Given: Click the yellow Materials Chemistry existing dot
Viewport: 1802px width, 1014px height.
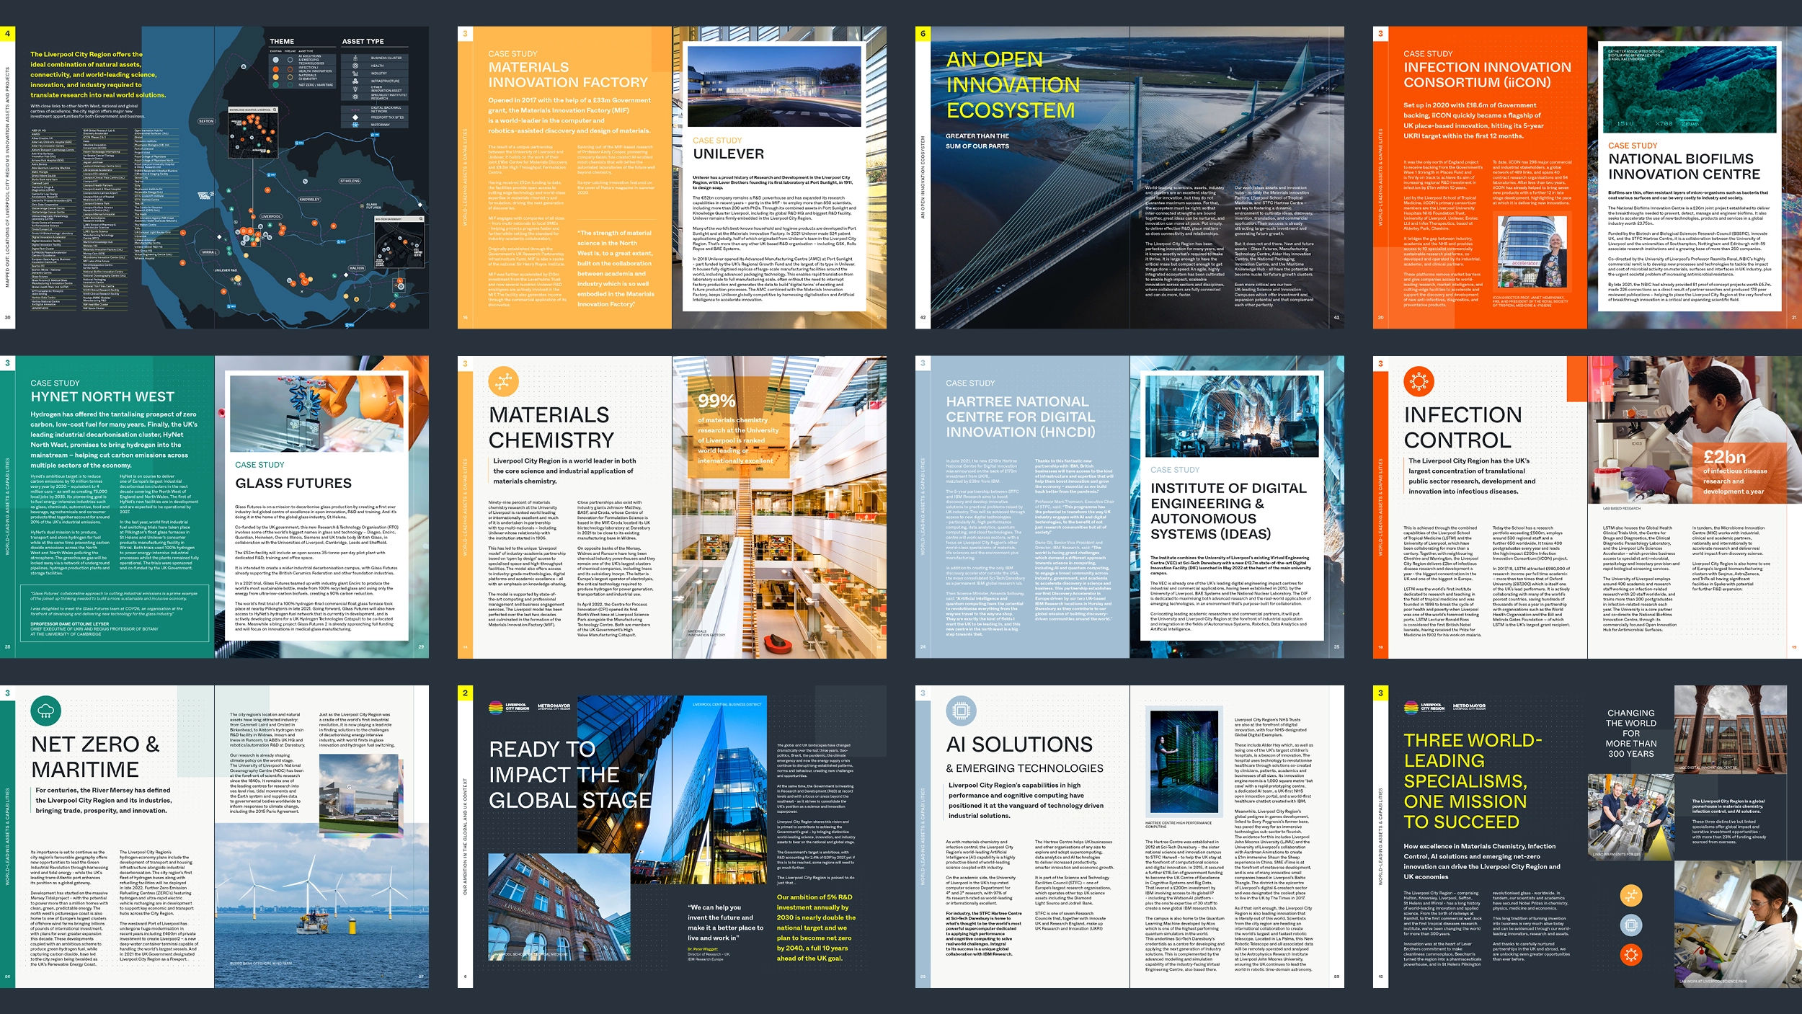Looking at the screenshot, I should tap(275, 77).
